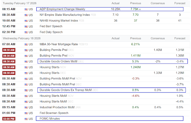Screen dimensions: 191x123
Task: Click the red 08:30 AM badge for Housing Starts NOV
Action: (9, 67)
